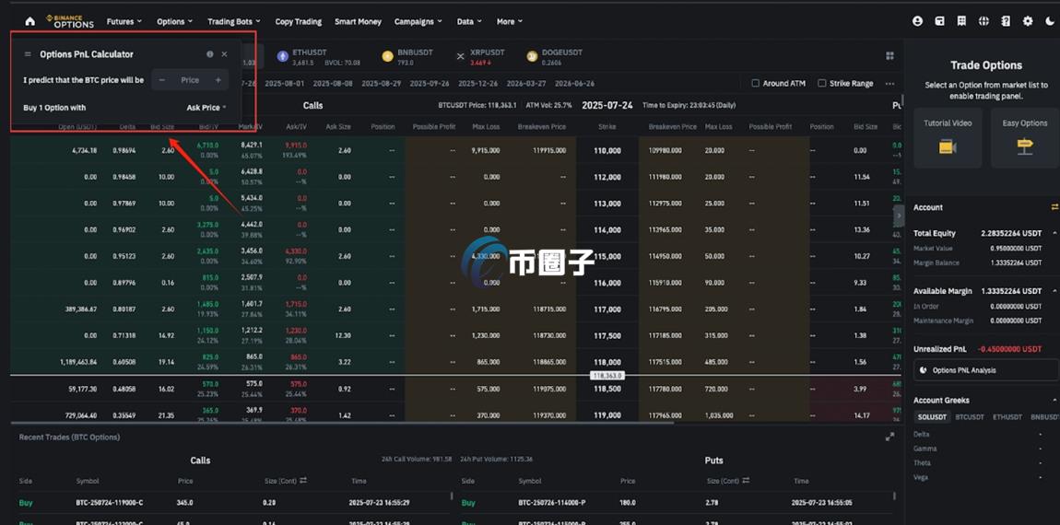Open the Trading Bots menu
The image size is (1060, 525).
click(234, 21)
